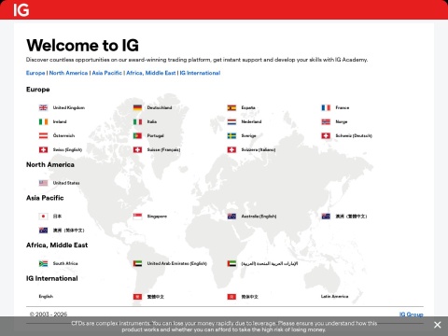Click the "Welcome to IG" heading

[82, 46]
